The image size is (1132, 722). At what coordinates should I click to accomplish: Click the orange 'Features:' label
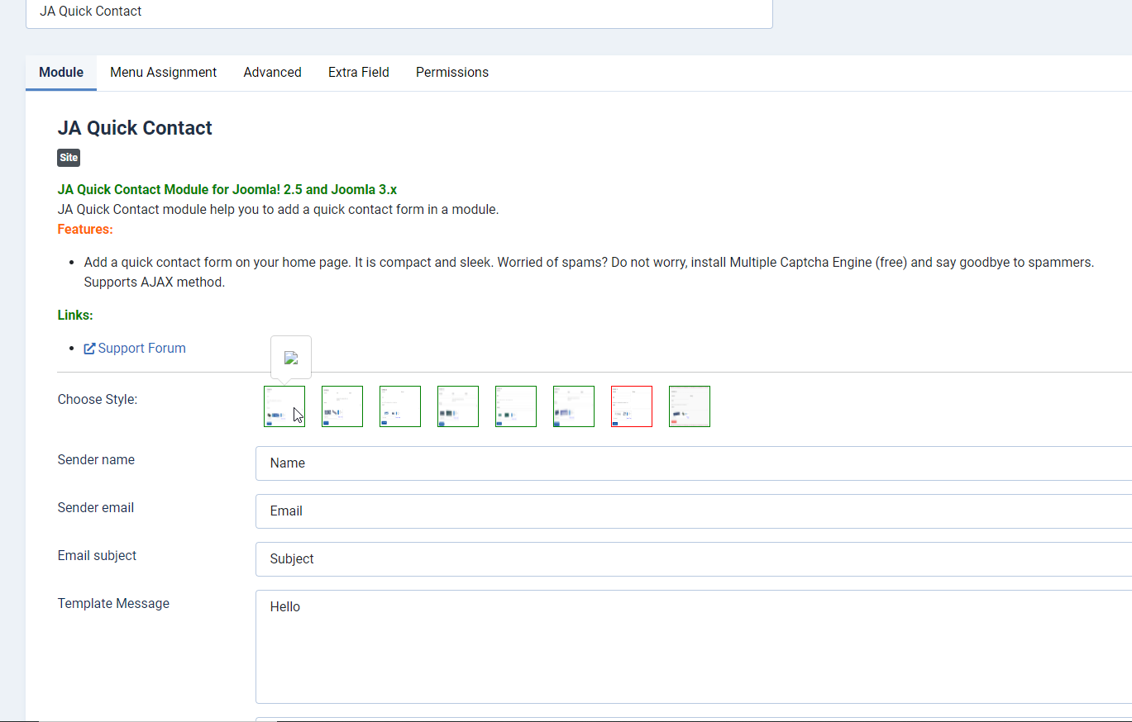(85, 230)
